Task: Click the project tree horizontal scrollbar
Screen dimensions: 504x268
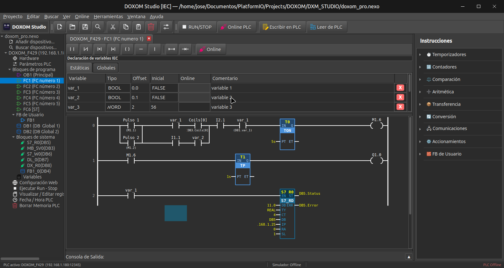Action: [20, 259]
